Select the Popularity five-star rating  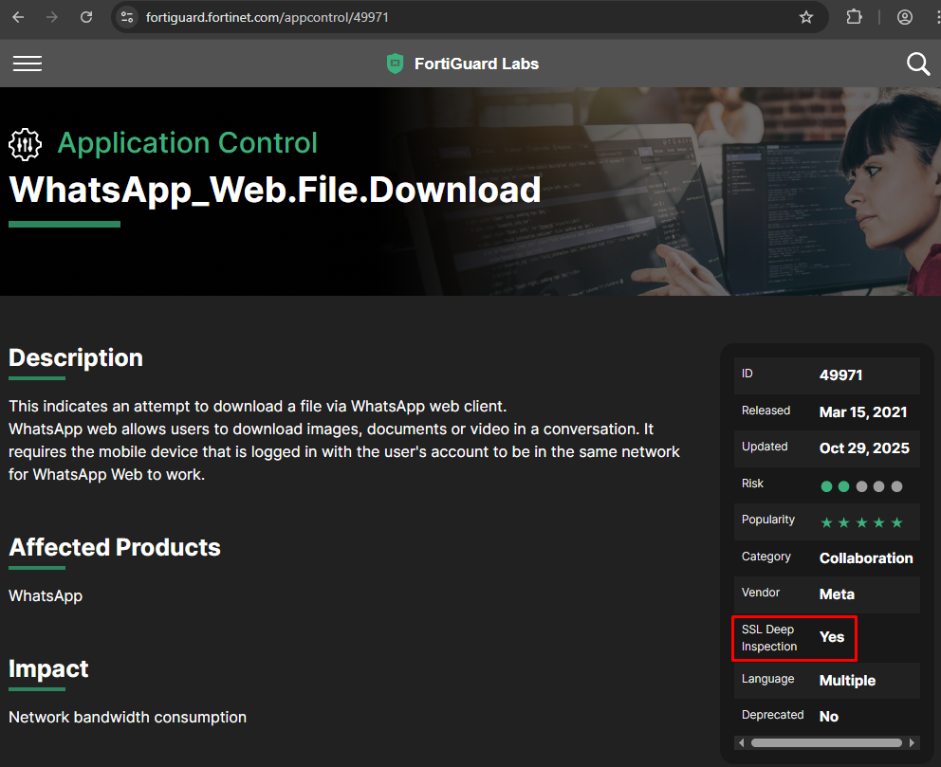coord(860,521)
